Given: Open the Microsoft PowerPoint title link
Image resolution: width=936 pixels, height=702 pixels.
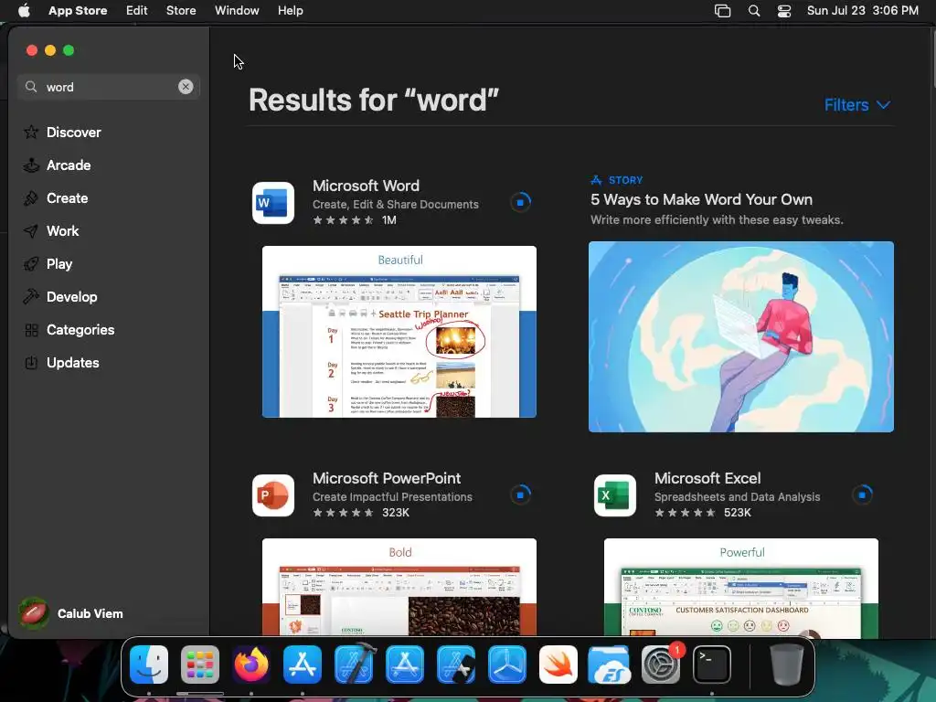Looking at the screenshot, I should click(387, 478).
